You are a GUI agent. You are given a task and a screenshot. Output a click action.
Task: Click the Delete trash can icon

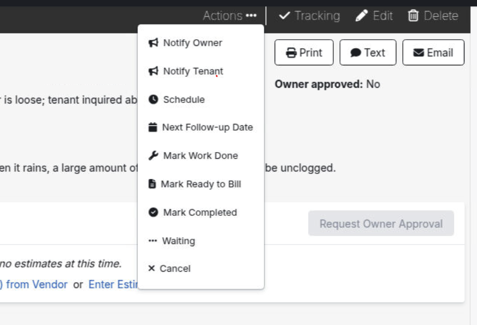point(413,16)
